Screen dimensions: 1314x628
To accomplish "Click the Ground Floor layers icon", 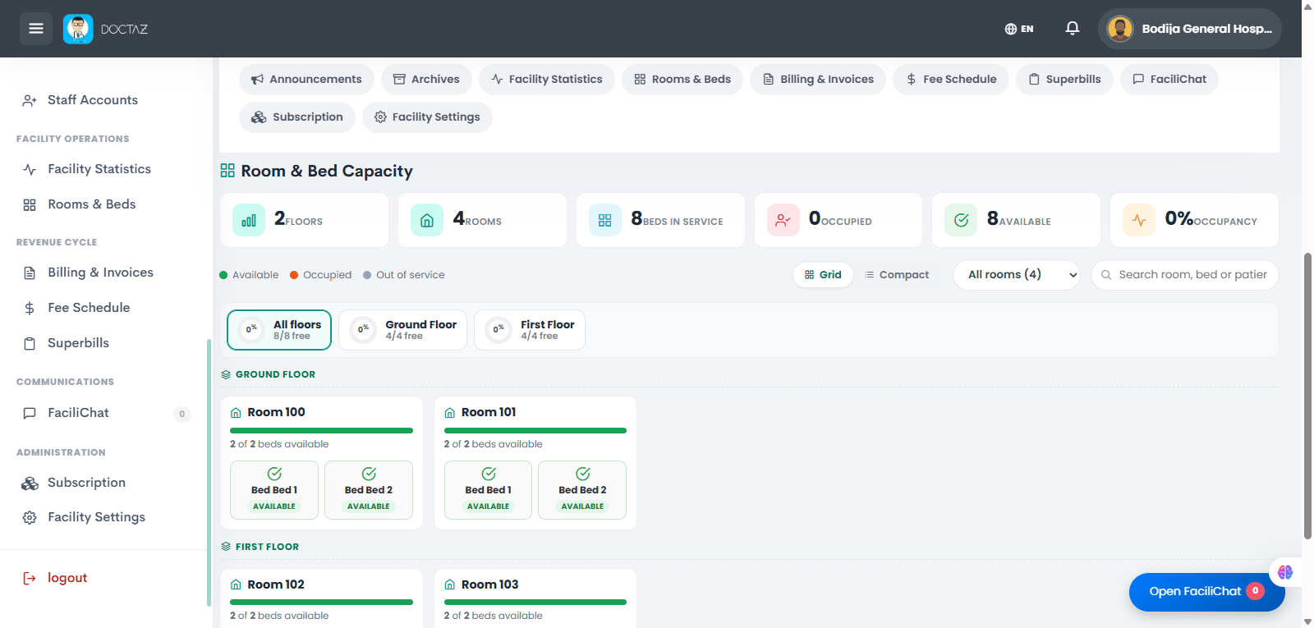I will pos(226,374).
